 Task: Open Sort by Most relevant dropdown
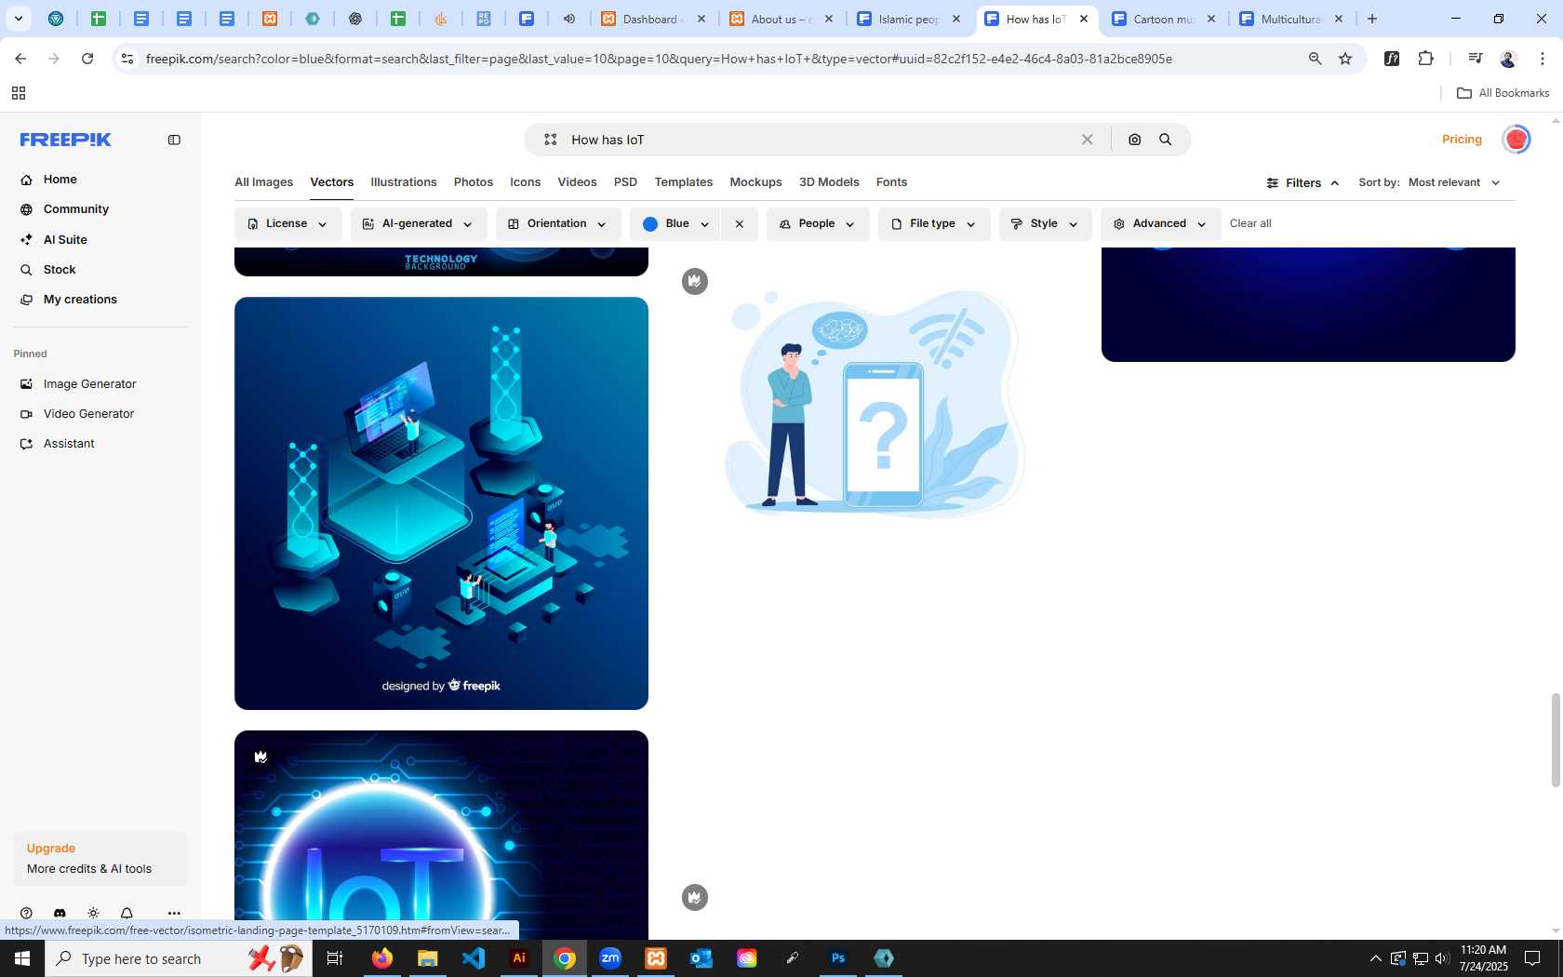tap(1453, 182)
